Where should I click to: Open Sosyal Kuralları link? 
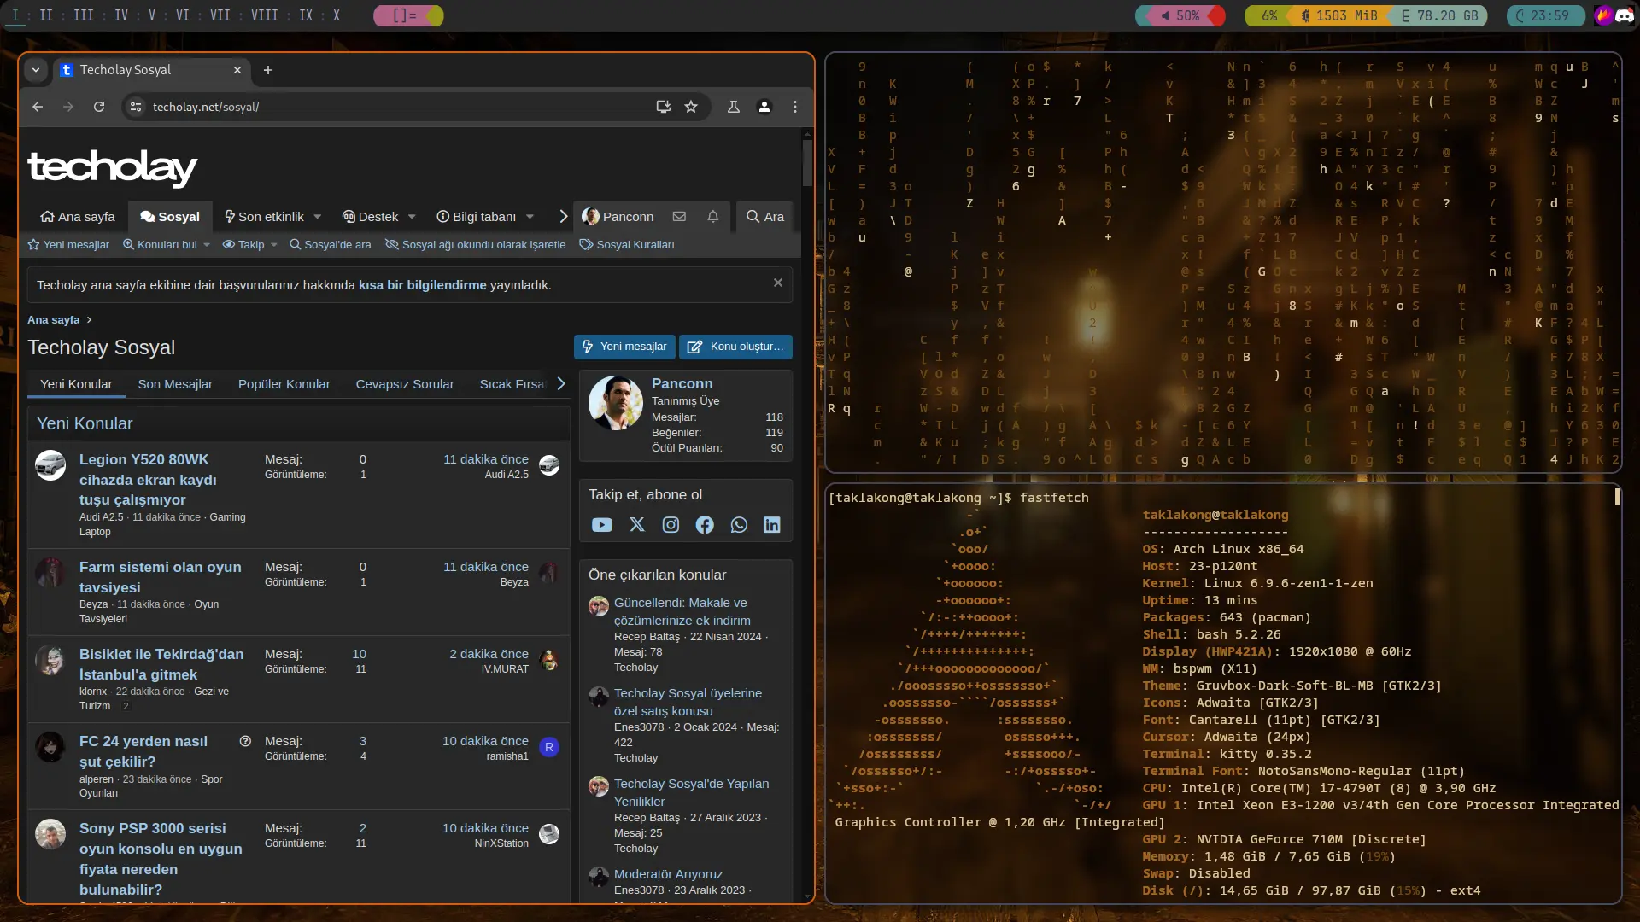point(627,245)
